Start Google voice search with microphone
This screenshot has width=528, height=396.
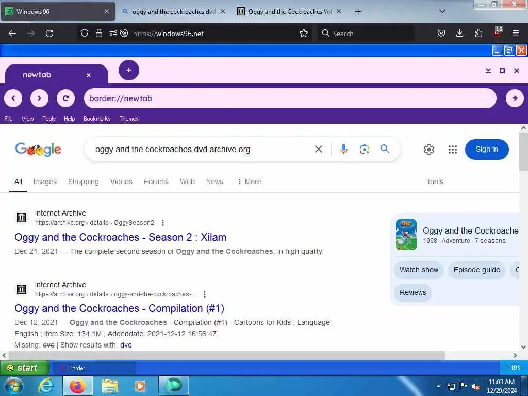[343, 149]
